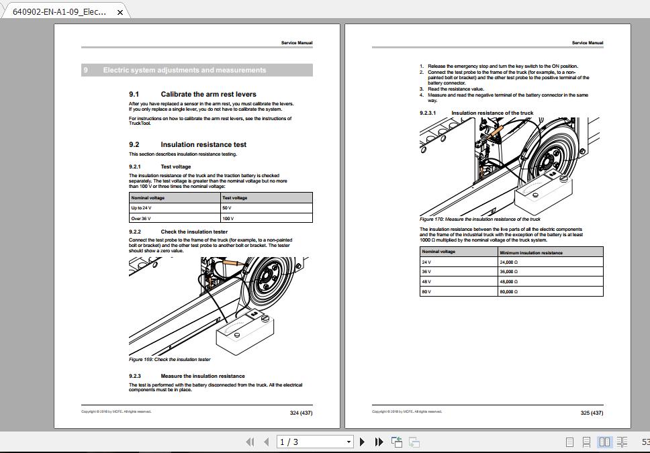The height and width of the screenshot is (453, 650).
Task: Select the continuous scrolling page layout icon
Action: [586, 442]
